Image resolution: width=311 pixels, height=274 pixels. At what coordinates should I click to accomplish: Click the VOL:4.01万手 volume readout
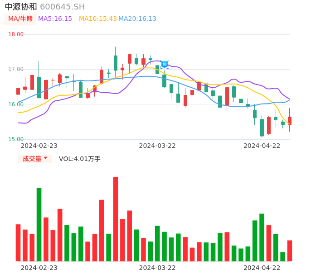pyautogui.click(x=80, y=159)
